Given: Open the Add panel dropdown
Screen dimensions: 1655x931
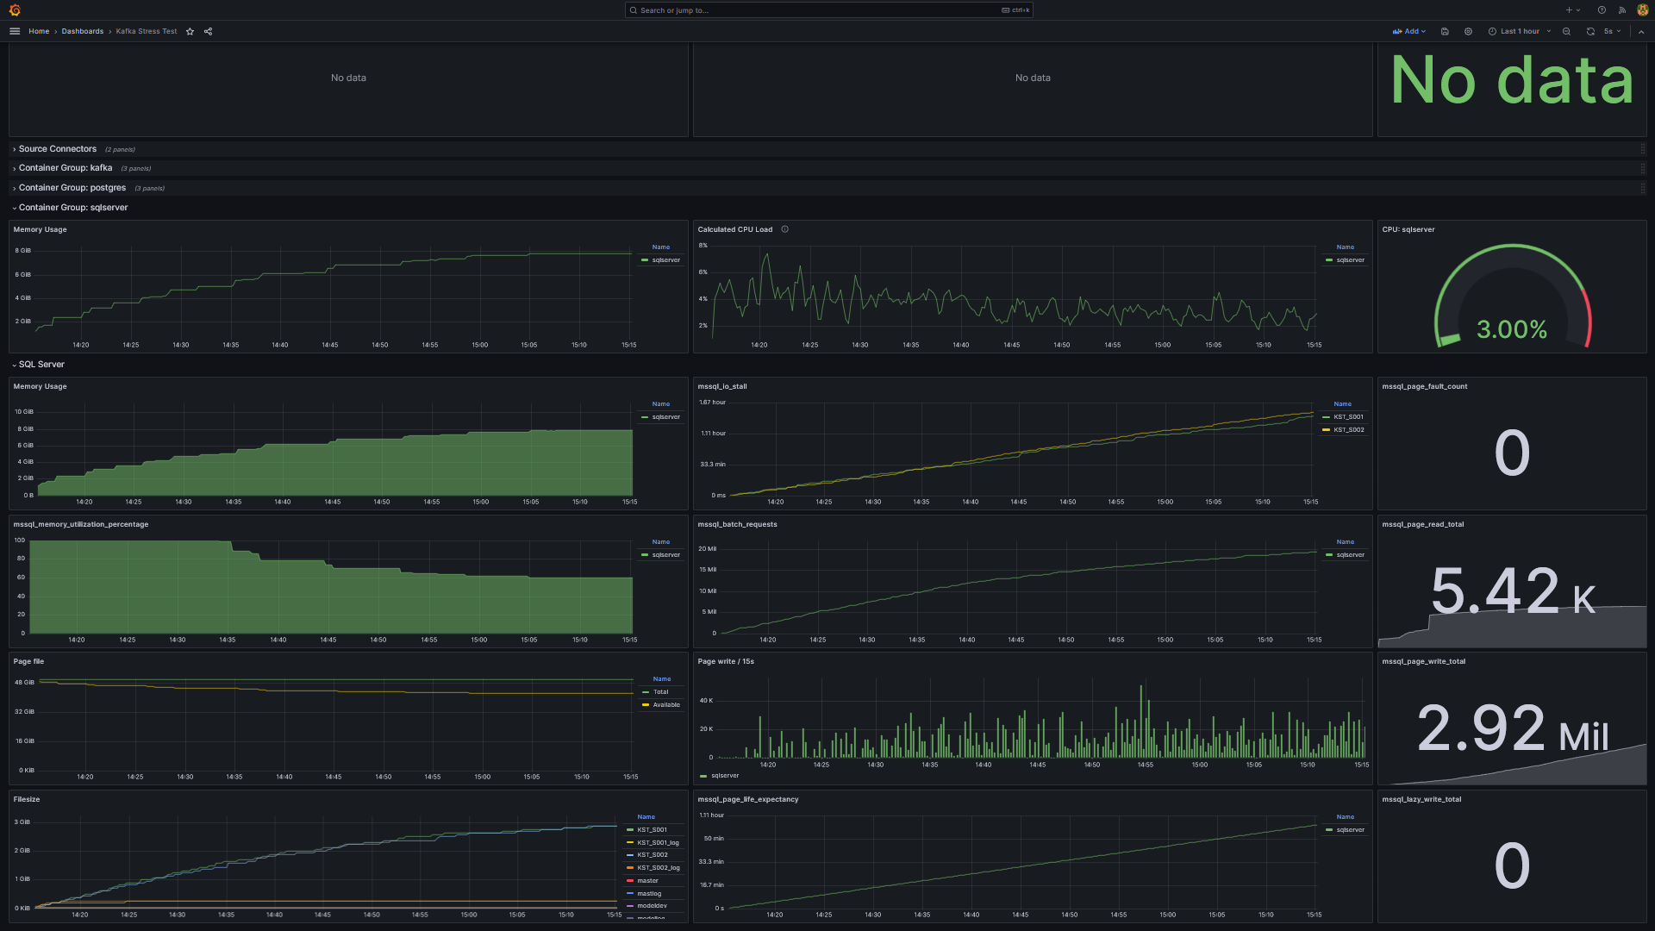Looking at the screenshot, I should tap(1409, 31).
